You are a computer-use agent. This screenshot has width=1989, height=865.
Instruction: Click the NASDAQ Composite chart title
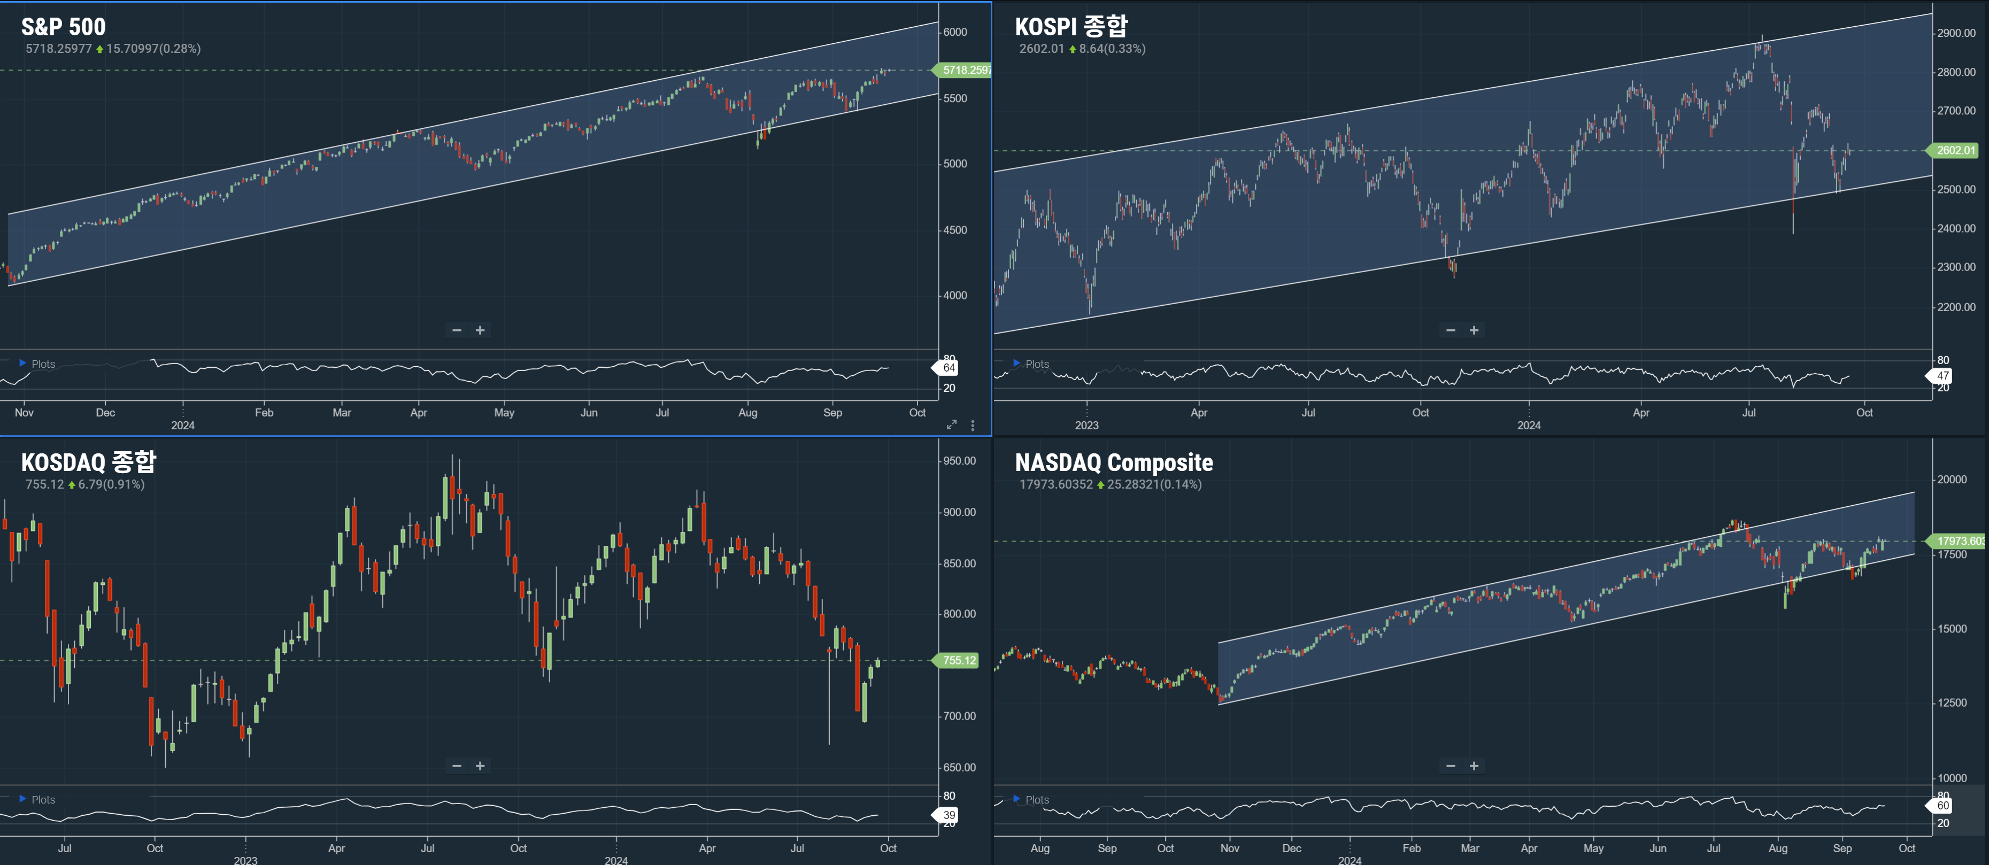pos(1113,462)
